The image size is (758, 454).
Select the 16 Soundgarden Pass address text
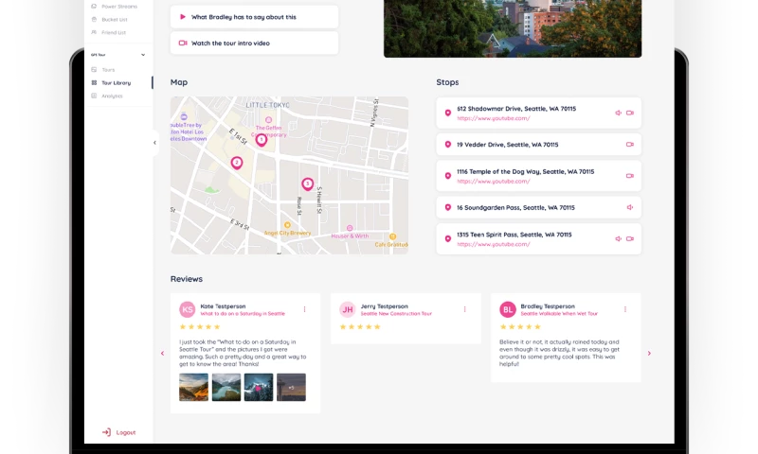(515, 207)
